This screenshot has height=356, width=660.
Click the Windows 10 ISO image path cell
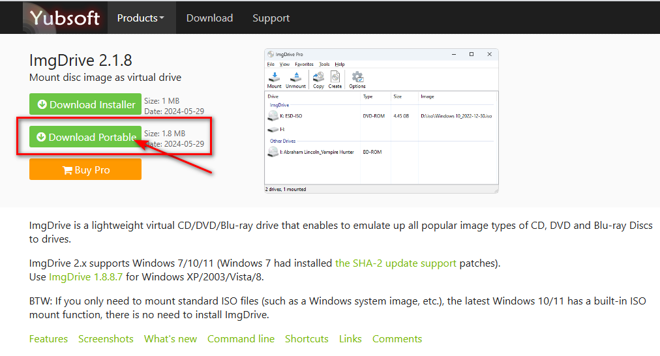click(457, 115)
